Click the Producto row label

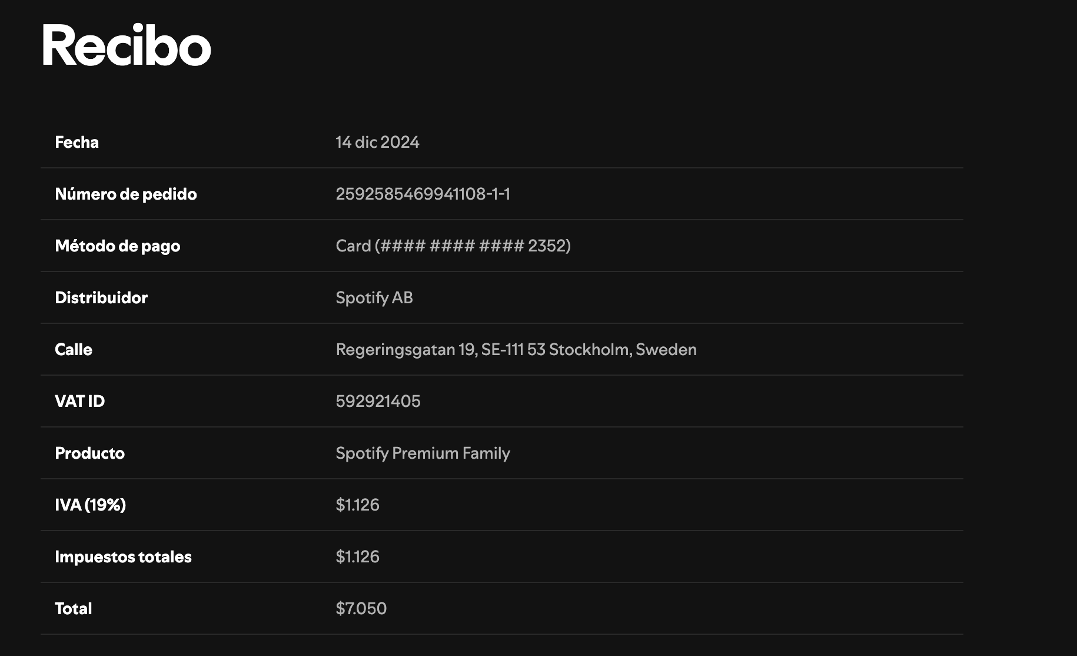pyautogui.click(x=89, y=453)
